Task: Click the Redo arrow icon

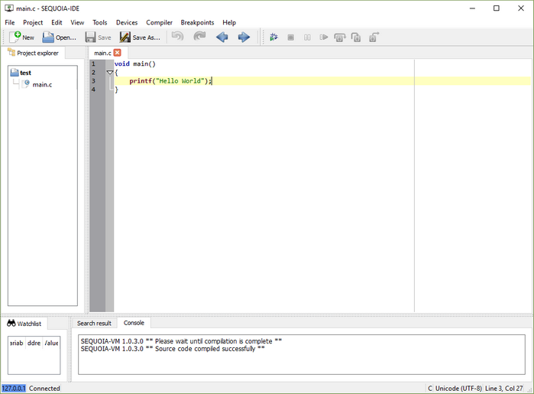Action: click(x=199, y=37)
